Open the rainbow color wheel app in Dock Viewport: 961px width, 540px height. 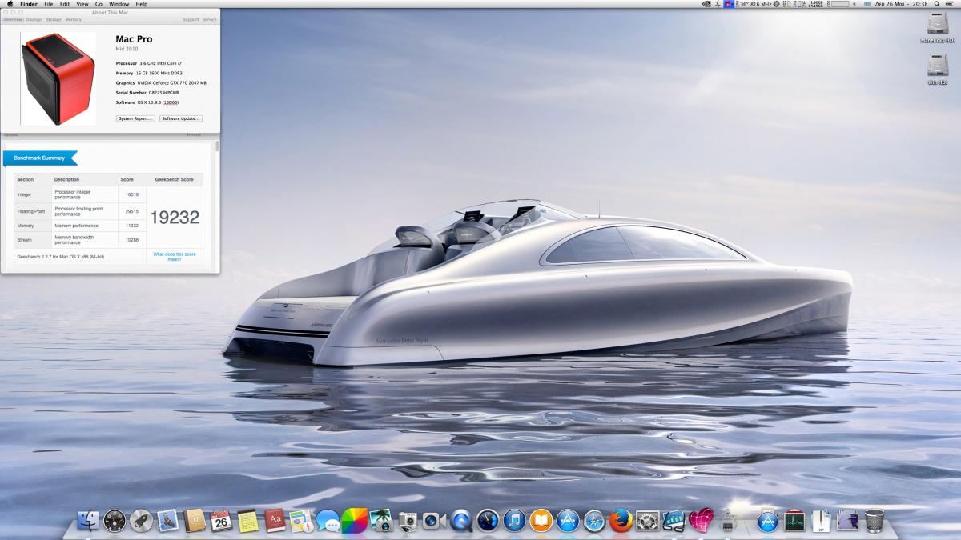[354, 521]
